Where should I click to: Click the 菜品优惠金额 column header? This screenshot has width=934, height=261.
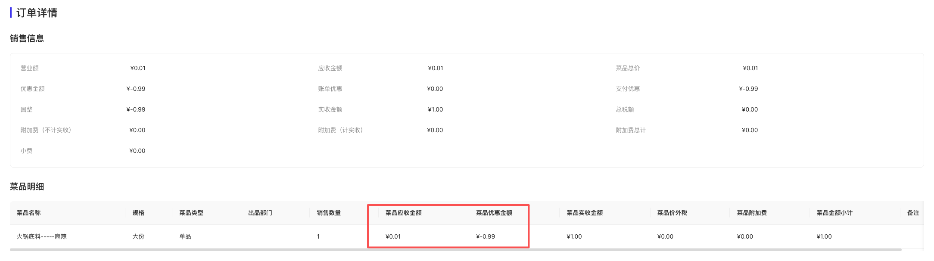tap(494, 213)
